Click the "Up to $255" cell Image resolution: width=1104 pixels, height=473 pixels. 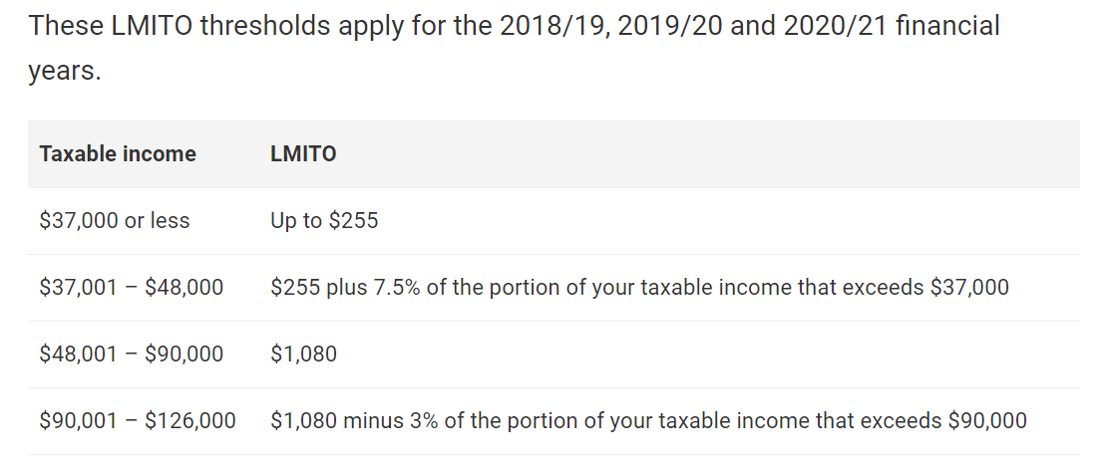[324, 221]
